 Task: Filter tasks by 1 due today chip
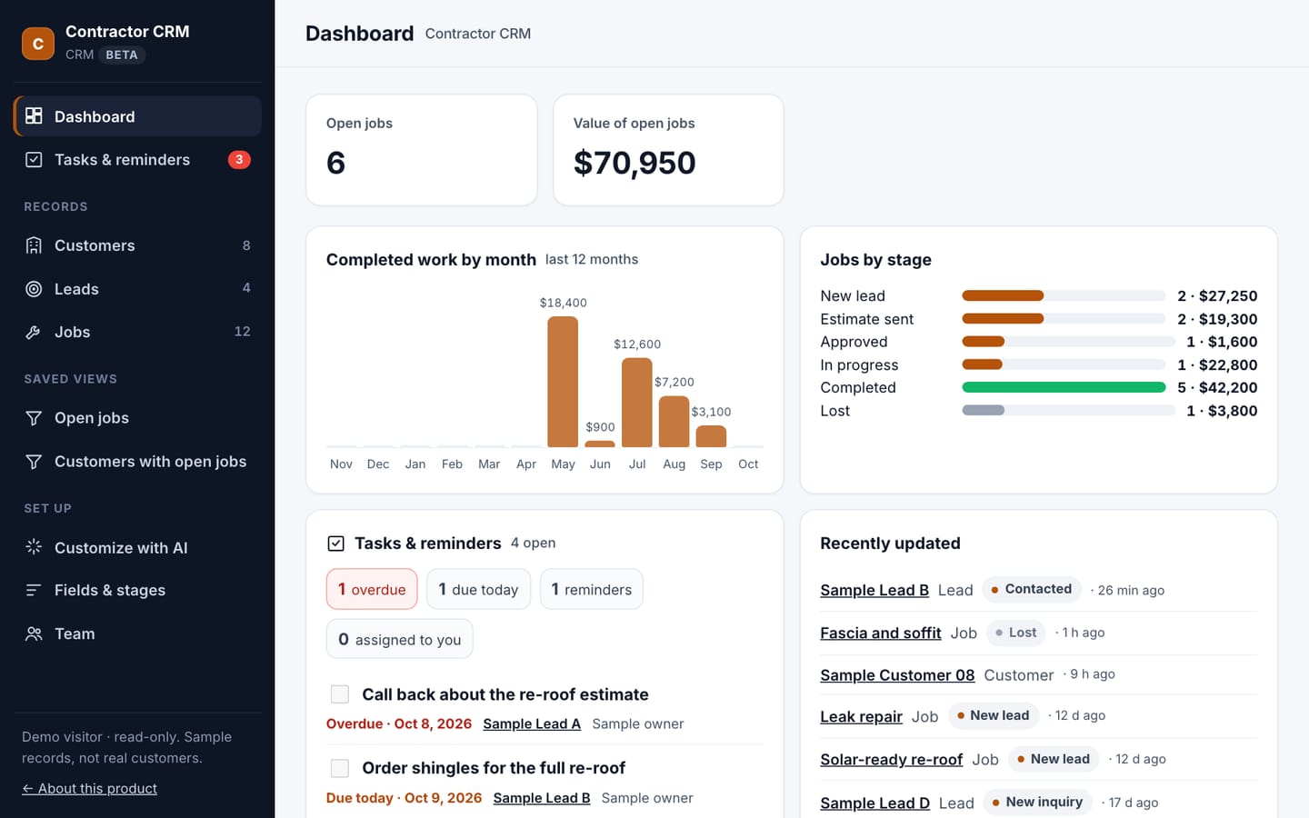(478, 589)
